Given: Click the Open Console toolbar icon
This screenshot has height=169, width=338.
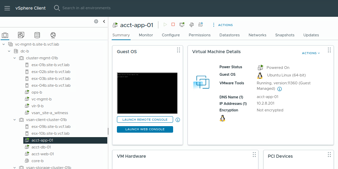Looking at the screenshot, I should coord(182,25).
